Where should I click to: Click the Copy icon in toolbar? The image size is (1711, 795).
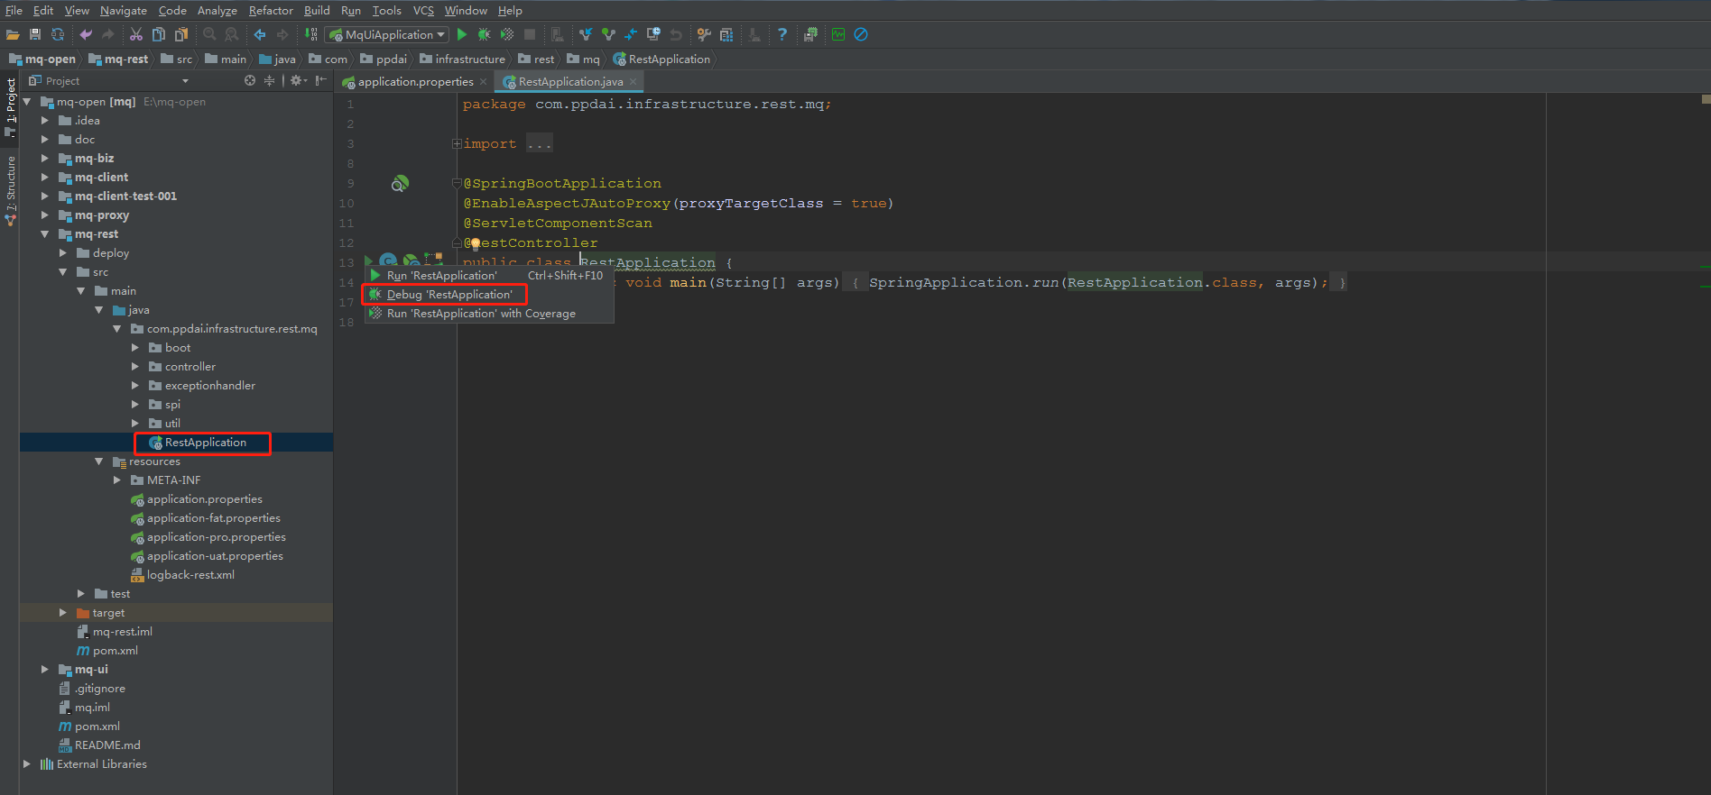(159, 34)
